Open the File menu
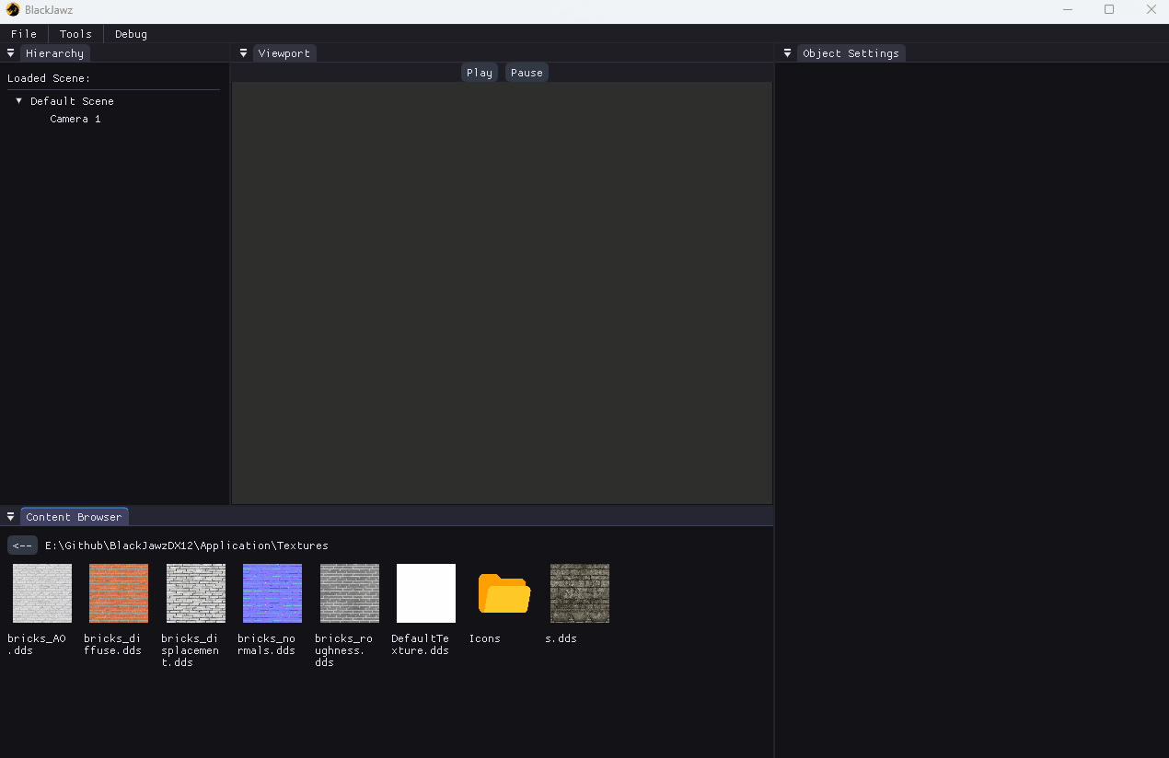The image size is (1169, 758). [24, 34]
